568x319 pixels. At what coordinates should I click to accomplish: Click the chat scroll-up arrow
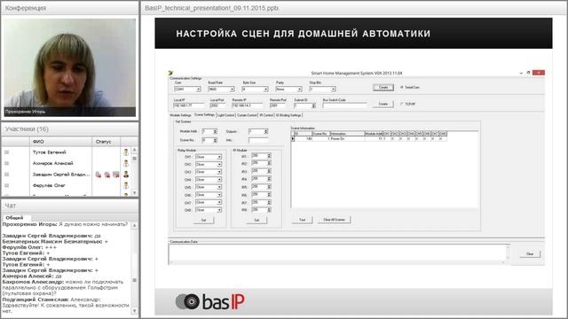click(134, 225)
